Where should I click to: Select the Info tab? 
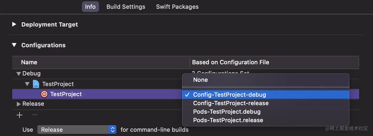coord(90,7)
